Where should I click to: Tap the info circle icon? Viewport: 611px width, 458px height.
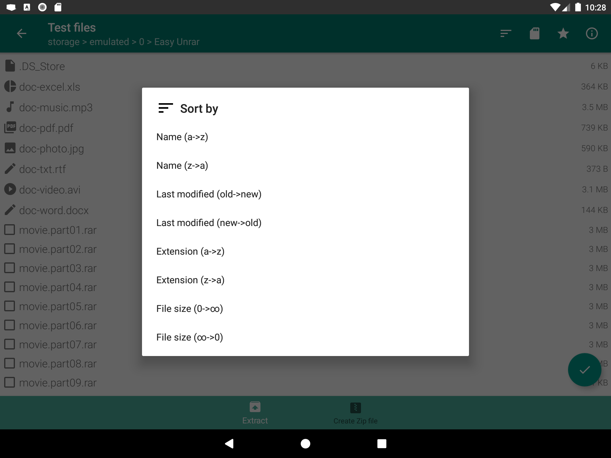pyautogui.click(x=592, y=33)
